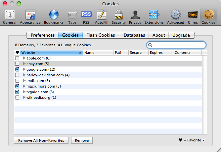221x152 pixels.
Task: Sort by the Secure column header
Action: pyautogui.click(x=138, y=53)
